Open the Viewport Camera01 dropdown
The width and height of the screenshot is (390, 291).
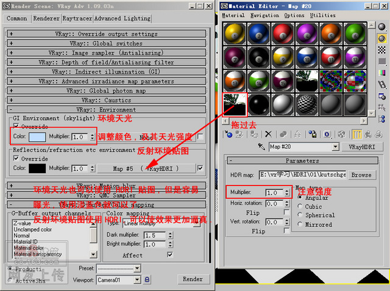(x=137, y=280)
